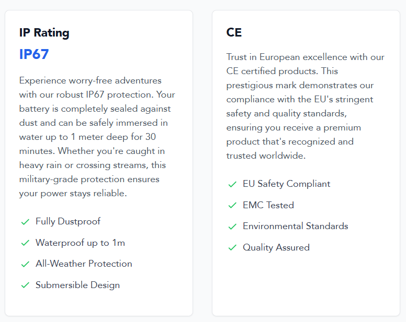Viewport: 406px width, 322px height.
Task: Click the Fully Dustproof feature label
Action: pos(68,222)
